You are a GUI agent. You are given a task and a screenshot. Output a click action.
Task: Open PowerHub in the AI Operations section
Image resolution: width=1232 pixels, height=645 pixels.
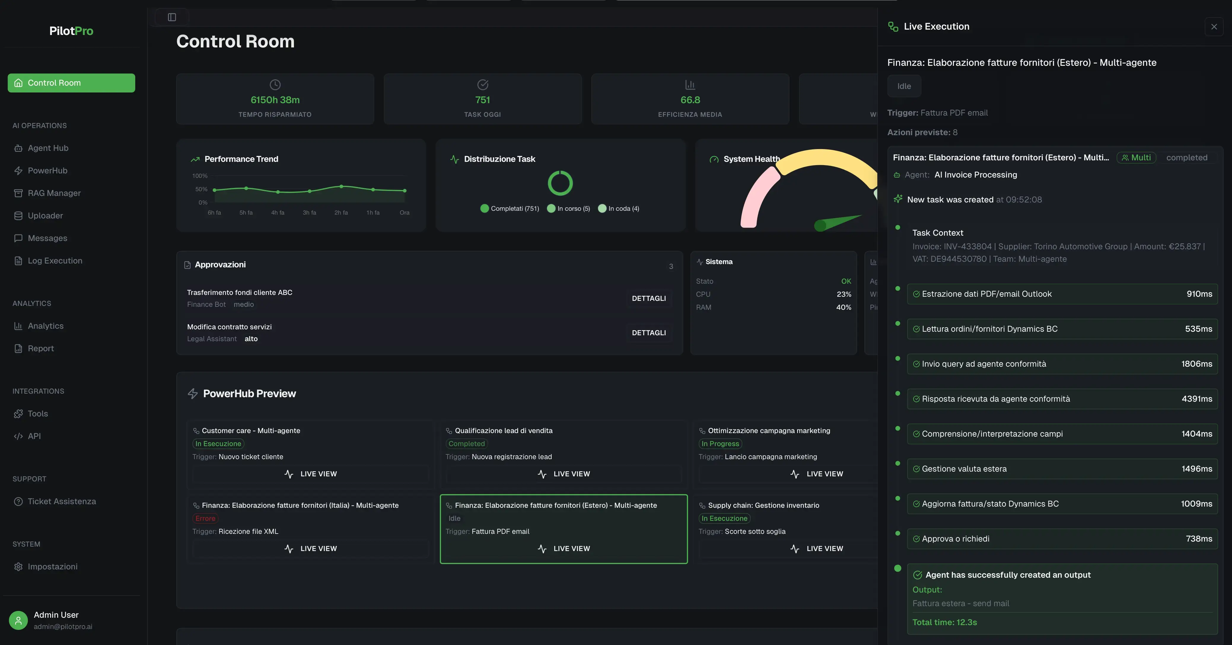[47, 170]
